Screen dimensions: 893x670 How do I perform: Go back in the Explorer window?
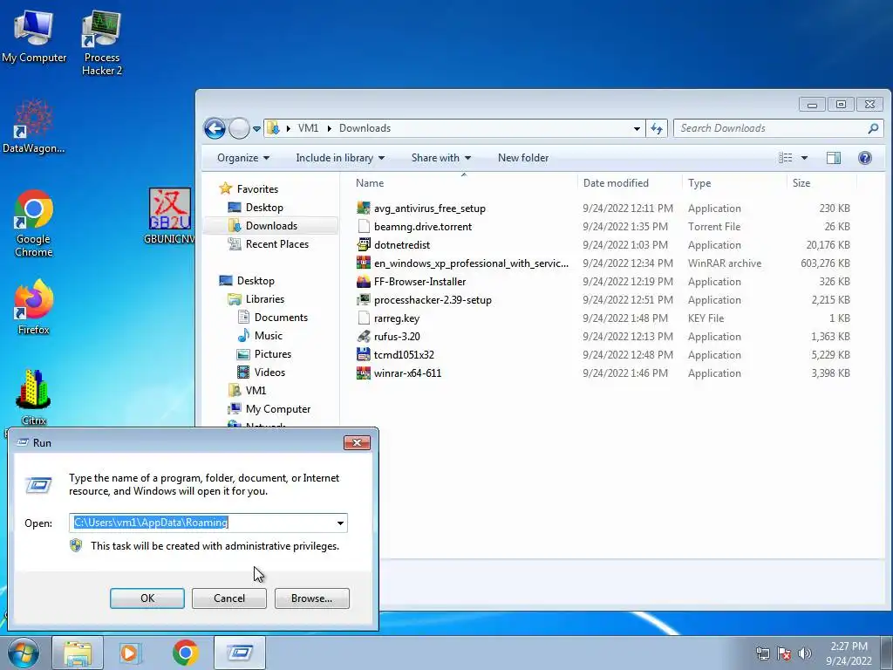point(215,128)
